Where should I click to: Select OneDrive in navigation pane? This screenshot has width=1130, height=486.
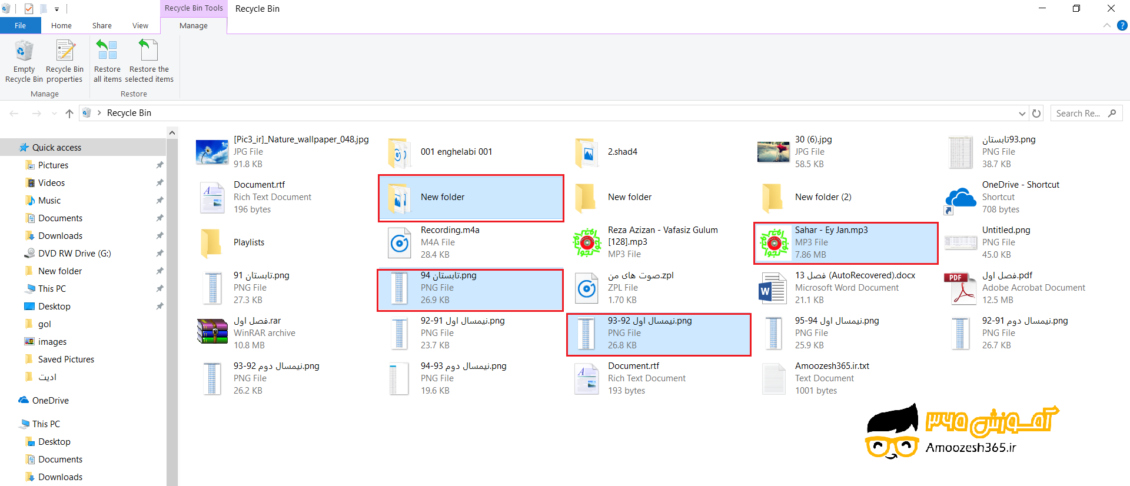tap(51, 401)
